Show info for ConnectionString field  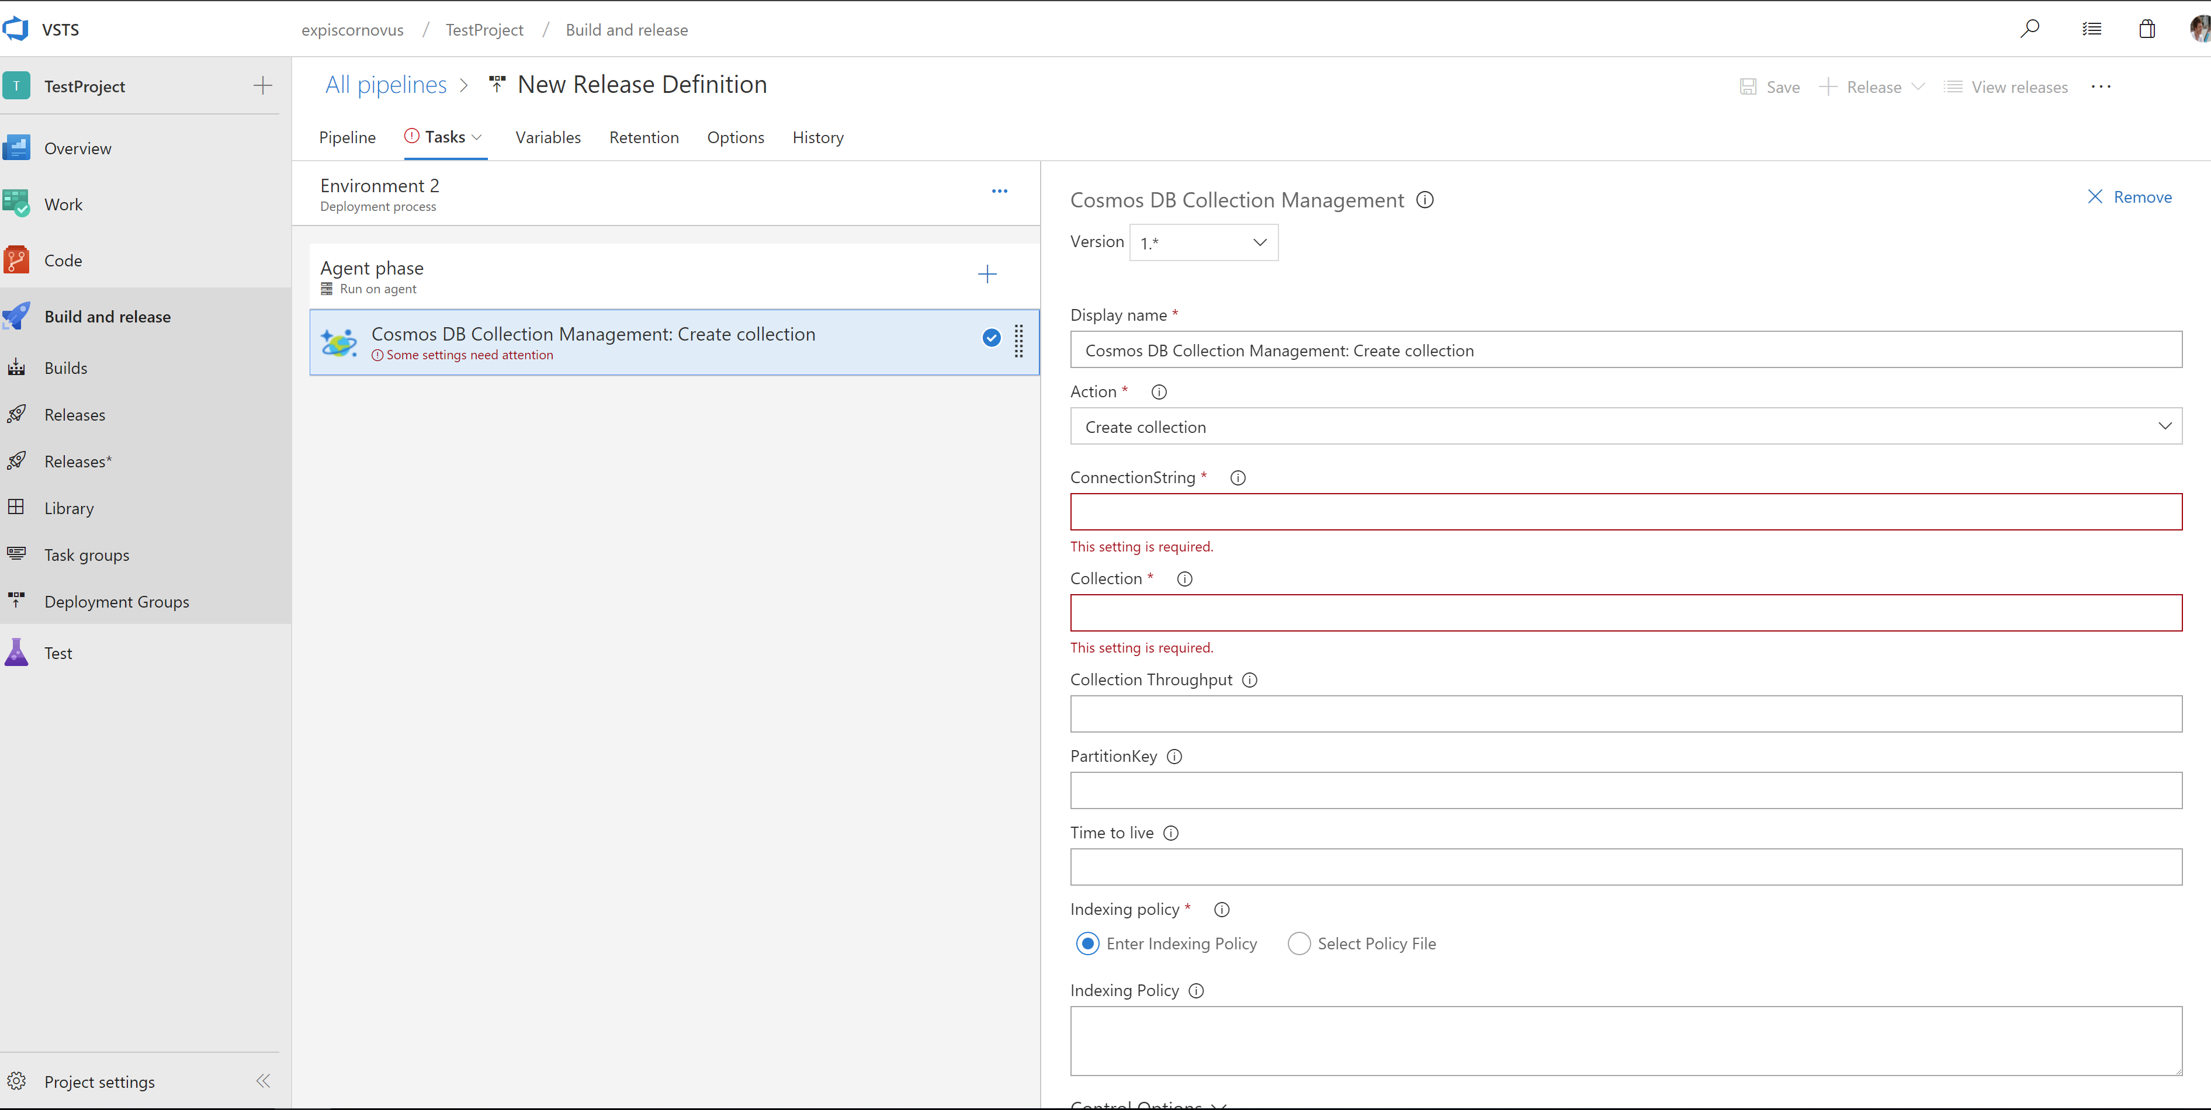coord(1238,478)
